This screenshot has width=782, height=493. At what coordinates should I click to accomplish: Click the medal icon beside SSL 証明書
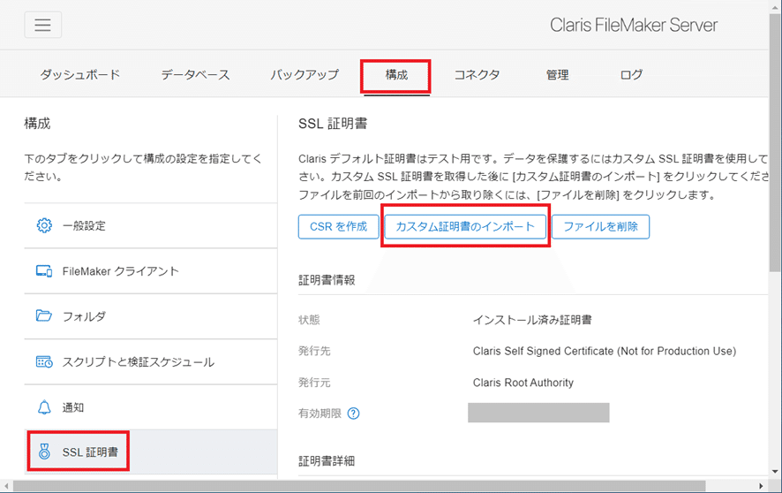44,452
